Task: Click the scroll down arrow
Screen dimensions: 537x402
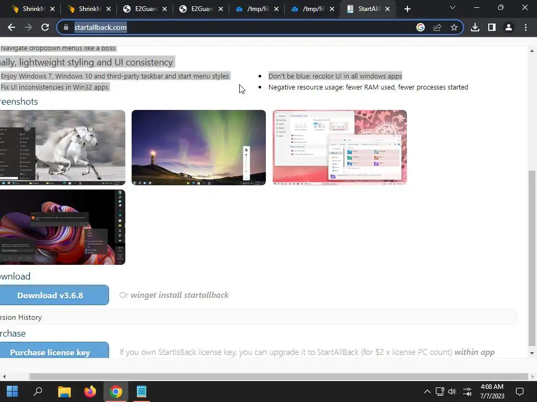Action: 532,353
